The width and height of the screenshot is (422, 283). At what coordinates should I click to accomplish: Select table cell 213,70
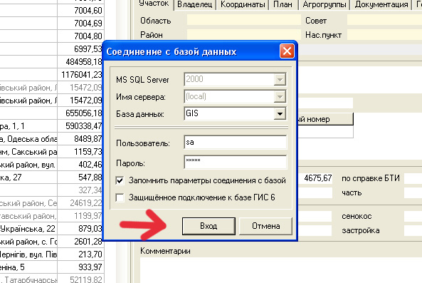point(80,254)
